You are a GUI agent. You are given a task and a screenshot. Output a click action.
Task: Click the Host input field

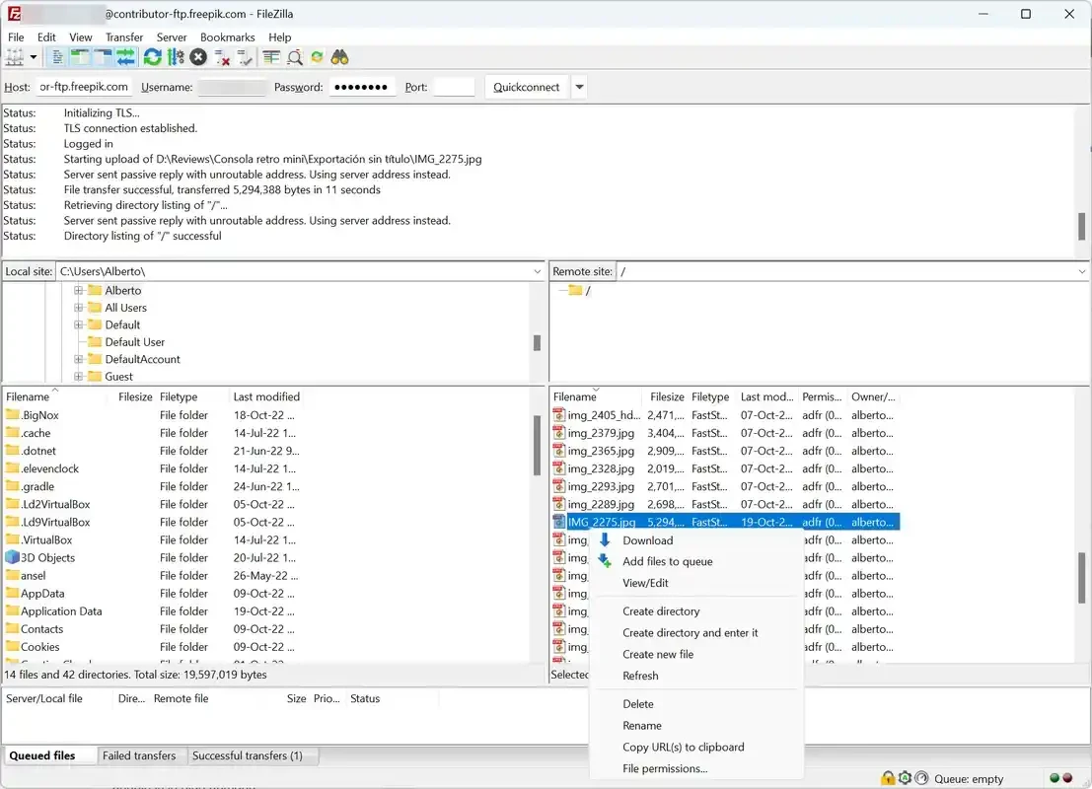click(x=84, y=87)
